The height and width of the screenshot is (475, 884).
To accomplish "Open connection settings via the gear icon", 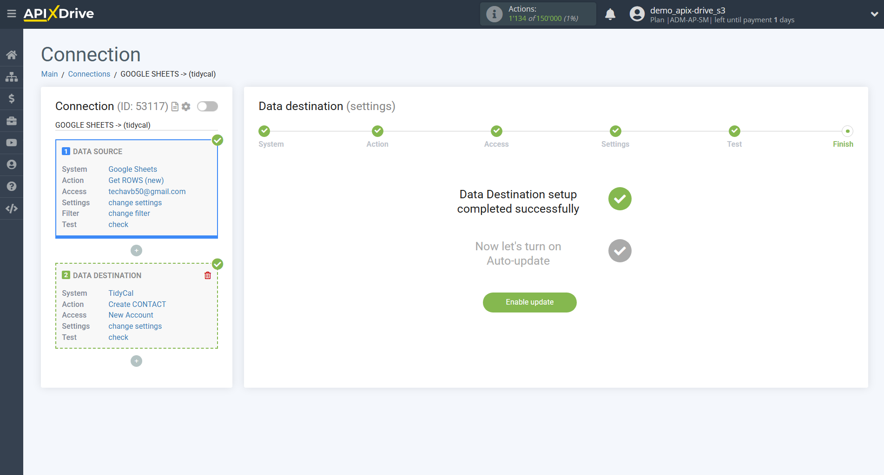I will [185, 106].
